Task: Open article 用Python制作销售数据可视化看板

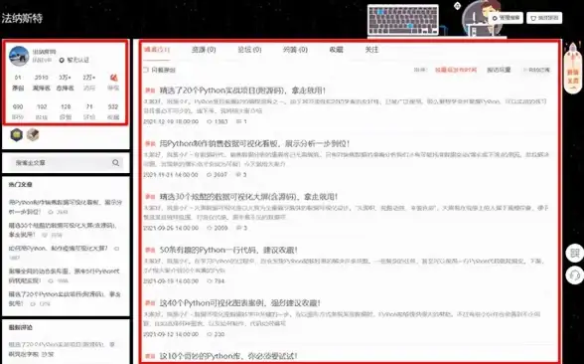Action: (x=254, y=143)
